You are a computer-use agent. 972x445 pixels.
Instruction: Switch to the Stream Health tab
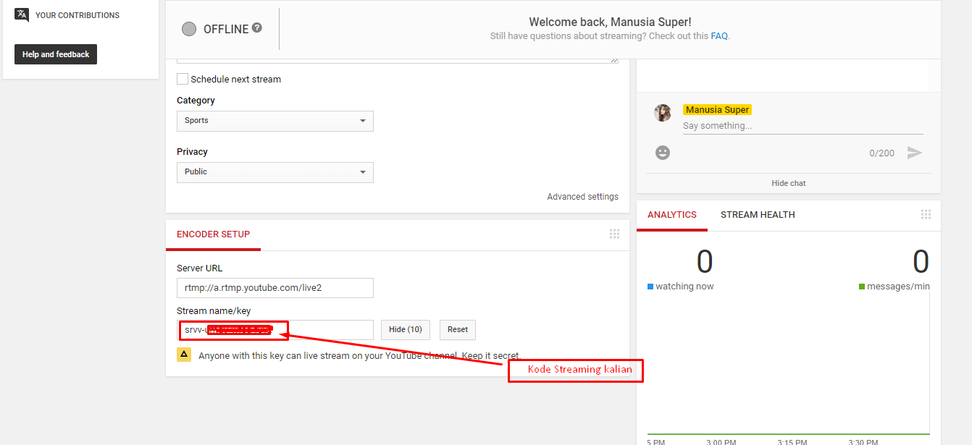[758, 215]
